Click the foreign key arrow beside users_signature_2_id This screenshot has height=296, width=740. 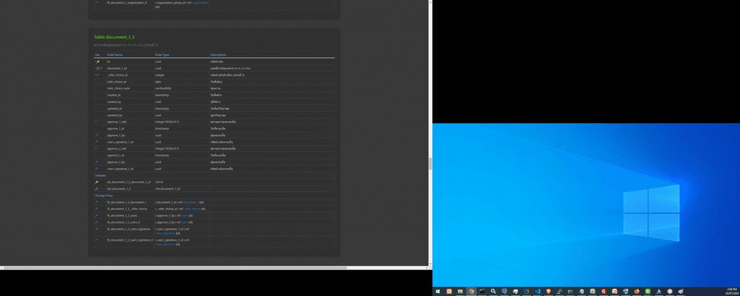(x=96, y=169)
